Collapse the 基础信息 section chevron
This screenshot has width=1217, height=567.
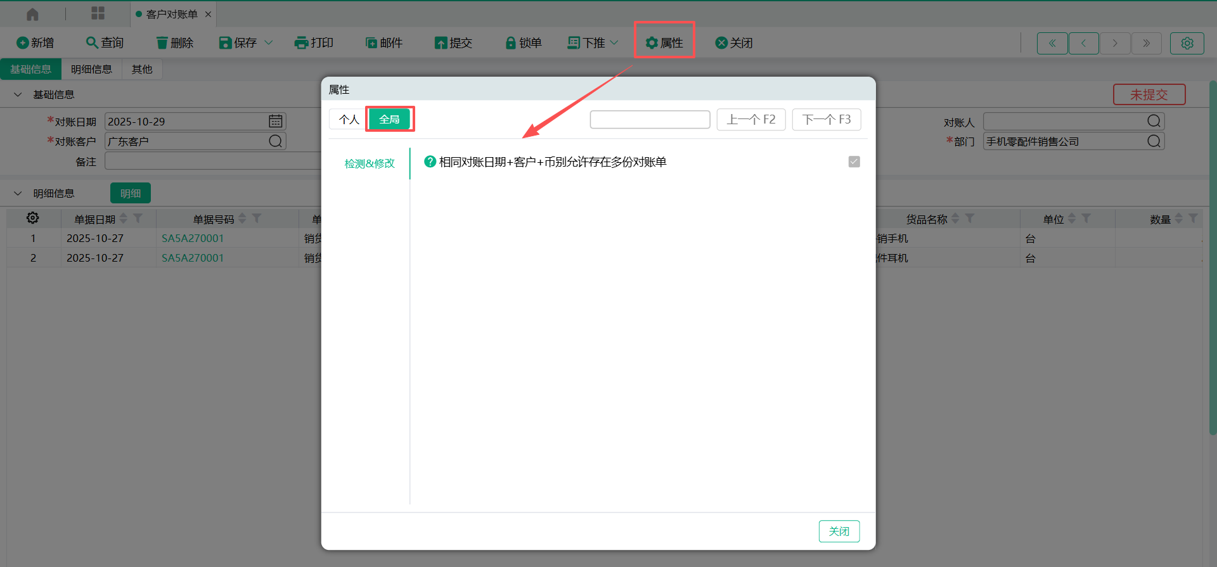[x=18, y=94]
